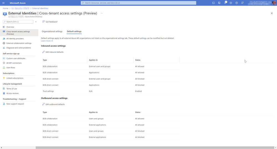Open External Identities breadcrumb link
277x149 pixels.
[x=40, y=8]
